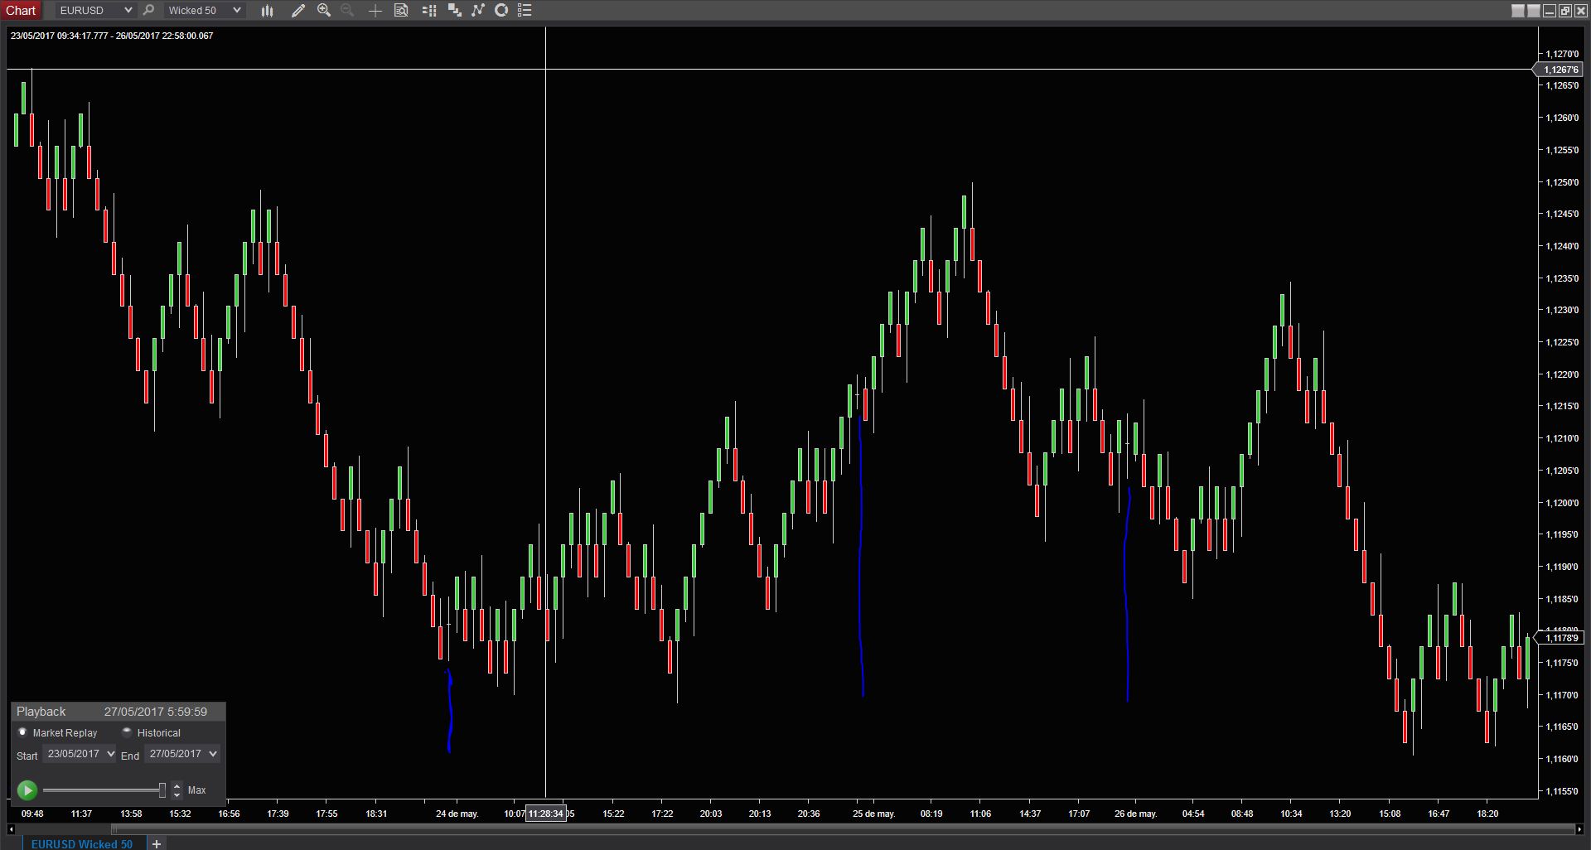The width and height of the screenshot is (1591, 850).
Task: Open the indicators zigzag line icon
Action: click(478, 10)
